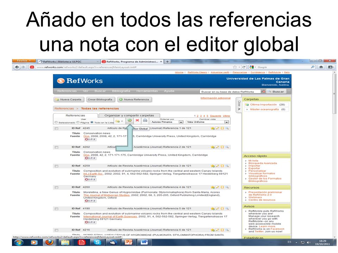
Task: Click the Global Editor green toolbar icon
Action: point(130,121)
